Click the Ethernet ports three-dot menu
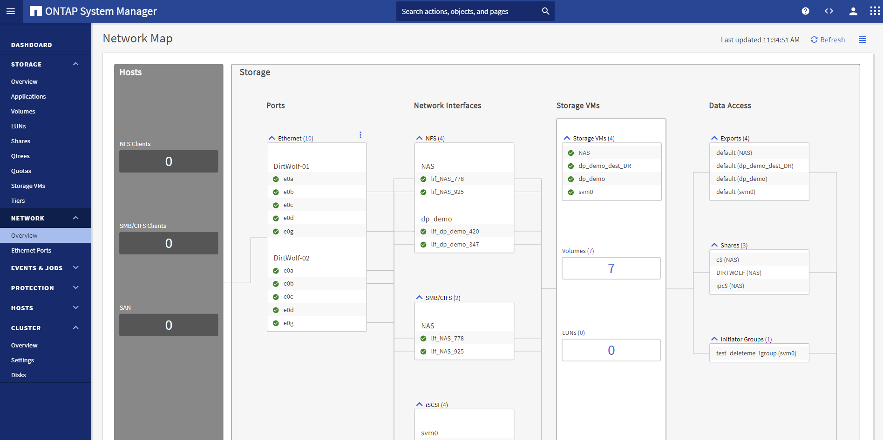The image size is (883, 440). (360, 135)
